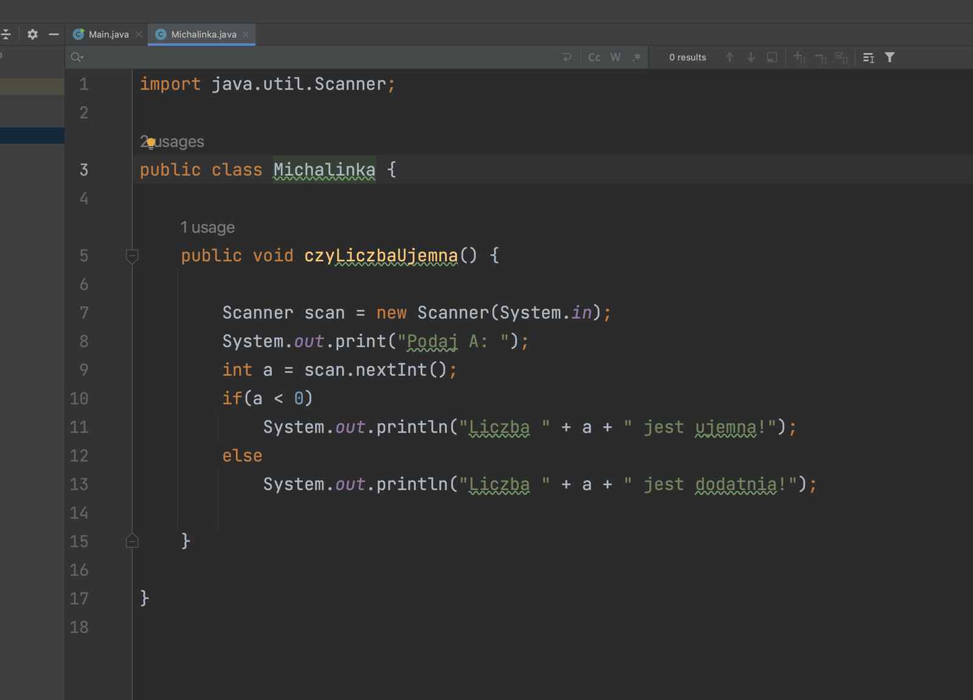Click the new line icon in search field

coord(567,57)
